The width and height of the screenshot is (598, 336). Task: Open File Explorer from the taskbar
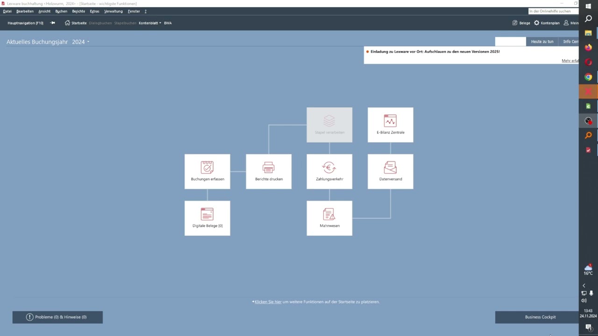pos(588,33)
